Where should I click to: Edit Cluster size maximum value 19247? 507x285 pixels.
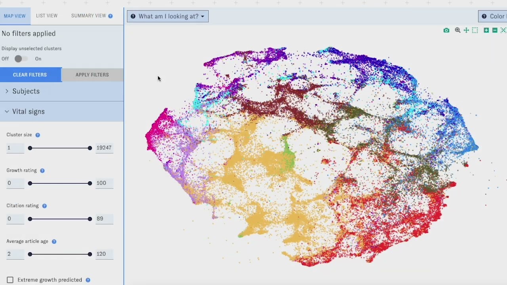click(104, 148)
